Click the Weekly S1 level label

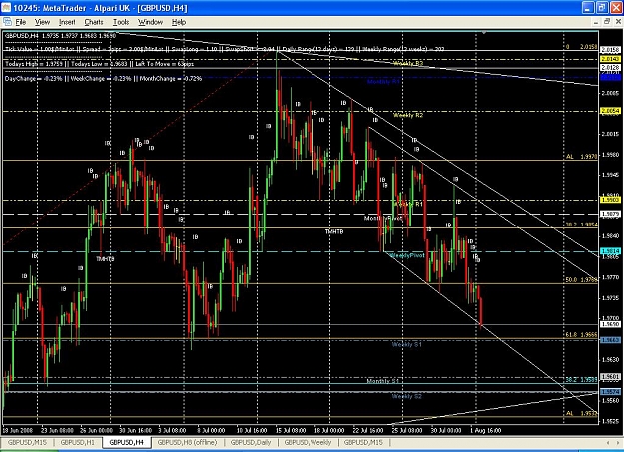406,344
